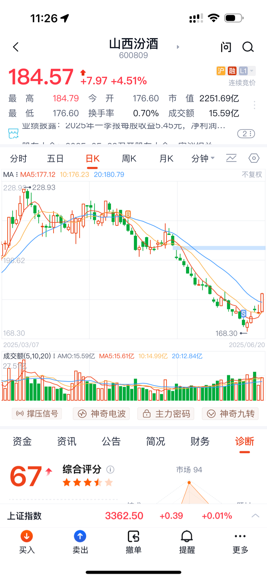Switch to the 周K chart tab
Image resolution: width=267 pixels, height=579 pixels.
click(x=129, y=159)
